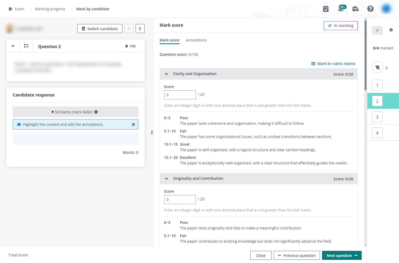Image resolution: width=399 pixels, height=263 pixels.
Task: Open Marking progress breadcrumb
Action: coord(50,9)
